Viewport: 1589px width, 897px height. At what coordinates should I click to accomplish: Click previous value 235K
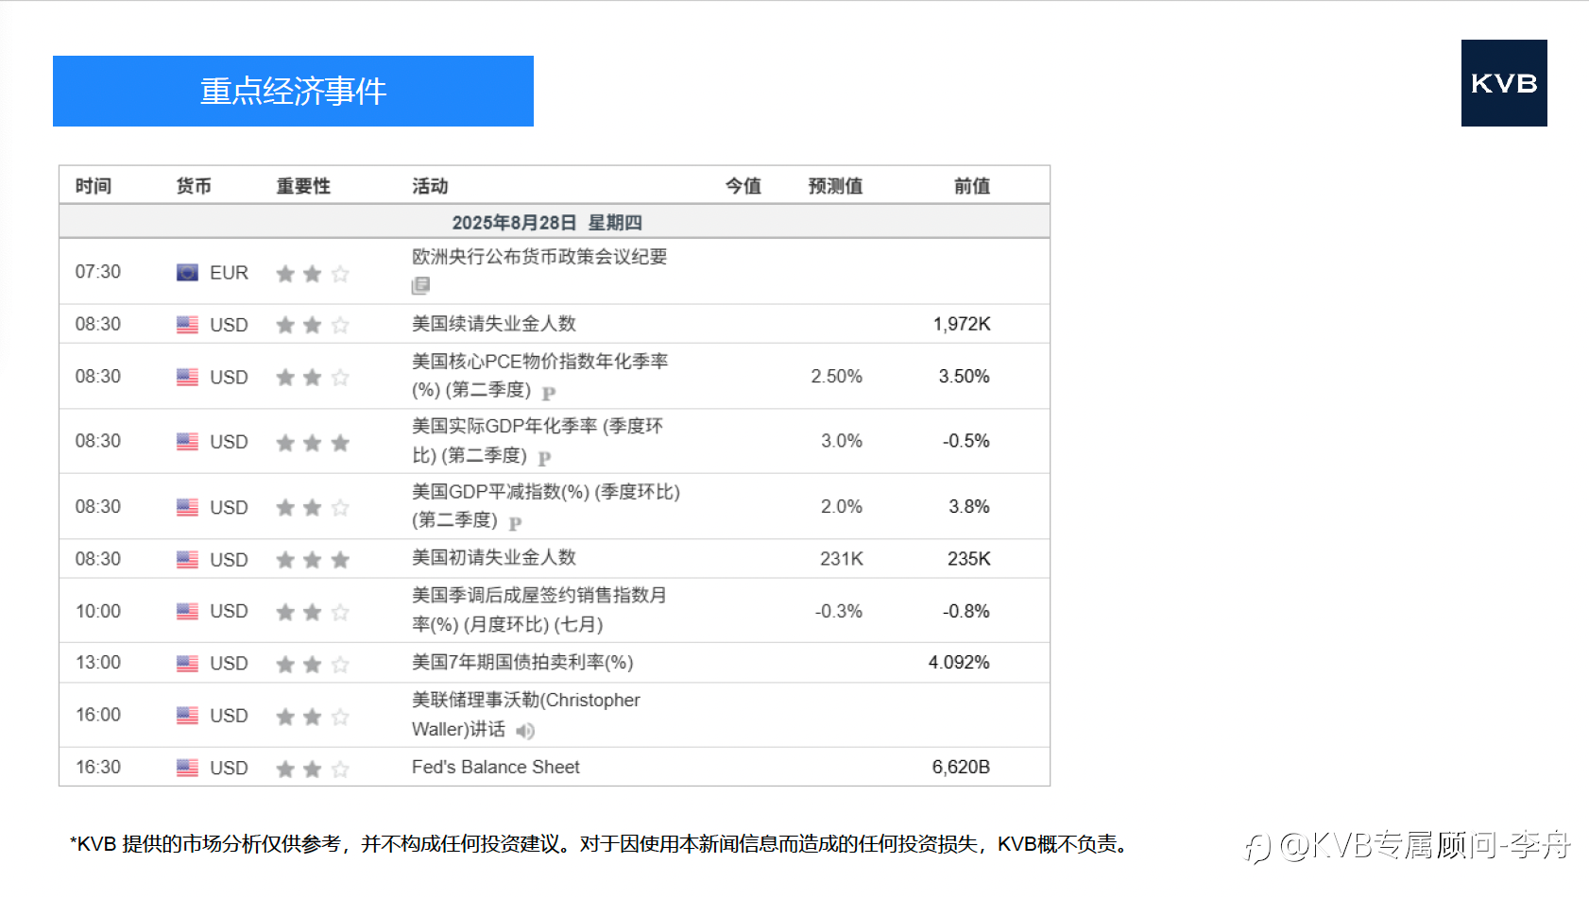click(x=969, y=558)
